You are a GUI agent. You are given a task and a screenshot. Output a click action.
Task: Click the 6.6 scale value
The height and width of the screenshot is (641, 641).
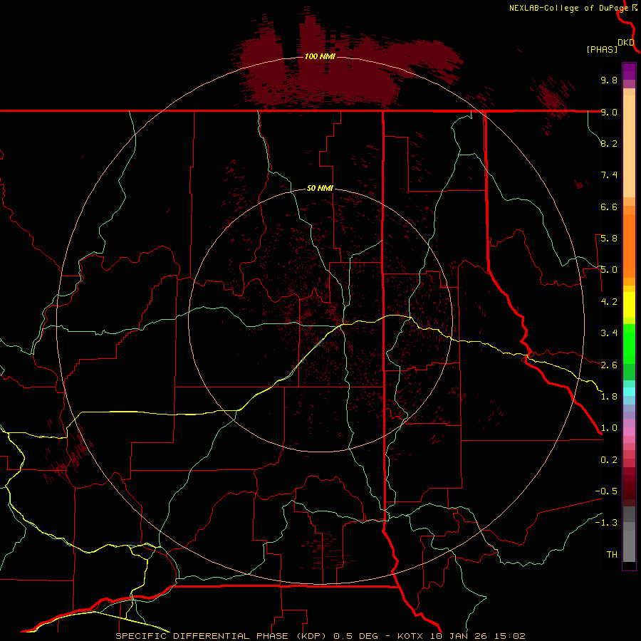pos(609,207)
